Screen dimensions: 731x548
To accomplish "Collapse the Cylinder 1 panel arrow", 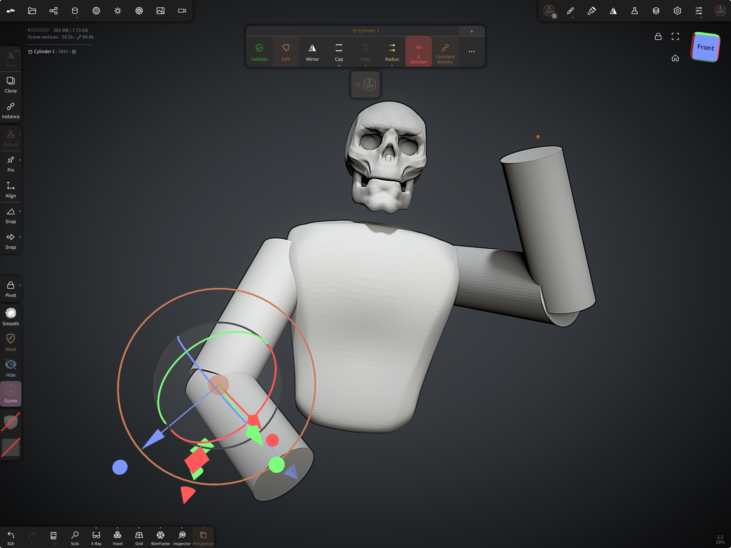I will 472,31.
